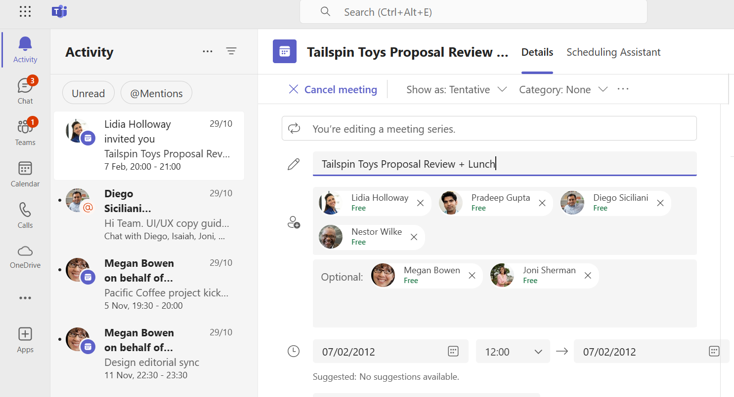Image resolution: width=734 pixels, height=397 pixels.
Task: Switch to the Details tab
Action: (537, 52)
